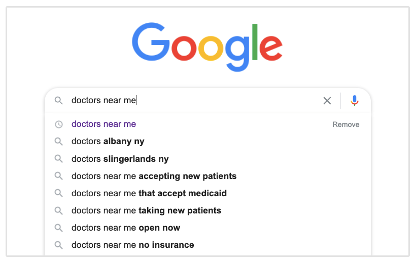Select the 'doctors near me' history suggestion
The height and width of the screenshot is (263, 416).
[104, 124]
